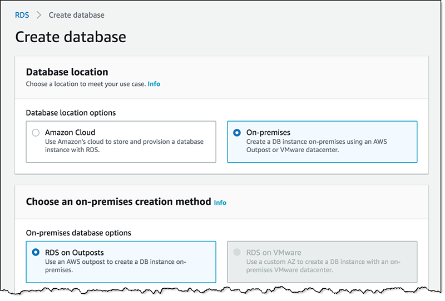Viewport: 445px width, 301px height.
Task: Click the disabled RDS on VMware radio button
Action: click(237, 253)
